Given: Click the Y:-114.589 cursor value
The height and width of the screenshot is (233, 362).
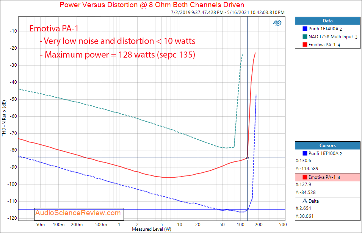Looking at the screenshot, I should click(x=307, y=169).
